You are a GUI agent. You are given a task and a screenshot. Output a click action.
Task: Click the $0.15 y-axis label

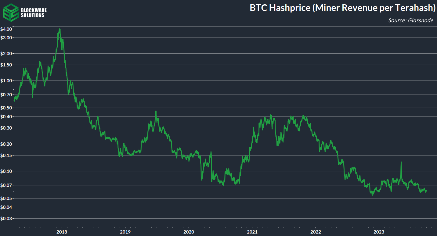click(x=6, y=156)
